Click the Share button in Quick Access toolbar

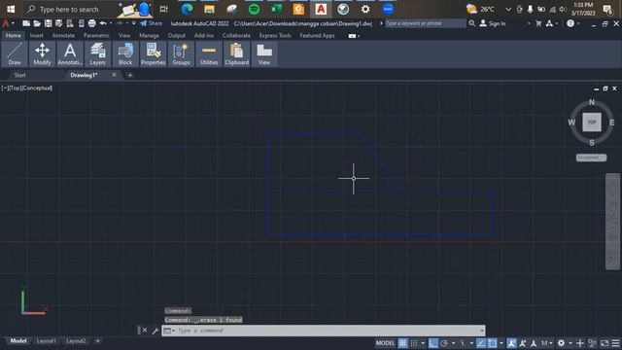tap(152, 23)
